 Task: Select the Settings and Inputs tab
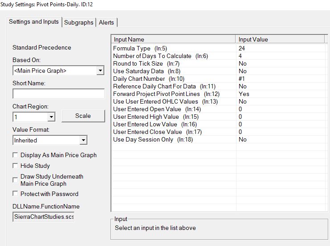tap(34, 22)
